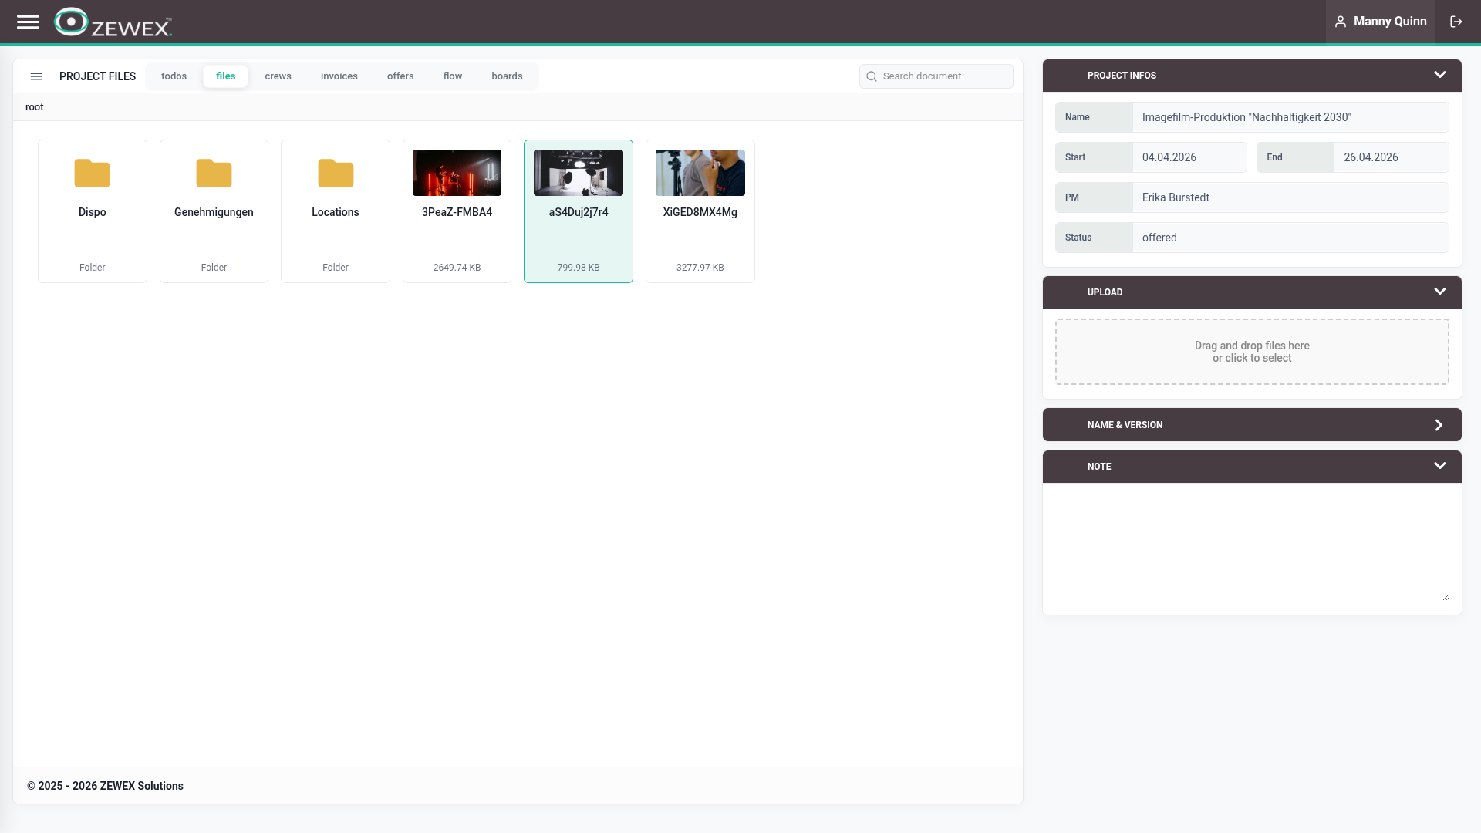1481x833 pixels.
Task: Select the 3PeaZ-FMBA4 image thumbnail
Action: pyautogui.click(x=457, y=173)
